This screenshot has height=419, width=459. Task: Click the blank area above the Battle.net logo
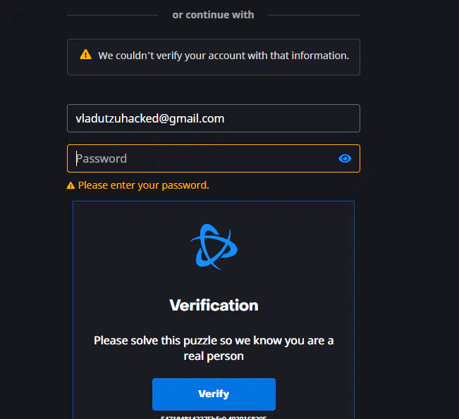(214, 212)
